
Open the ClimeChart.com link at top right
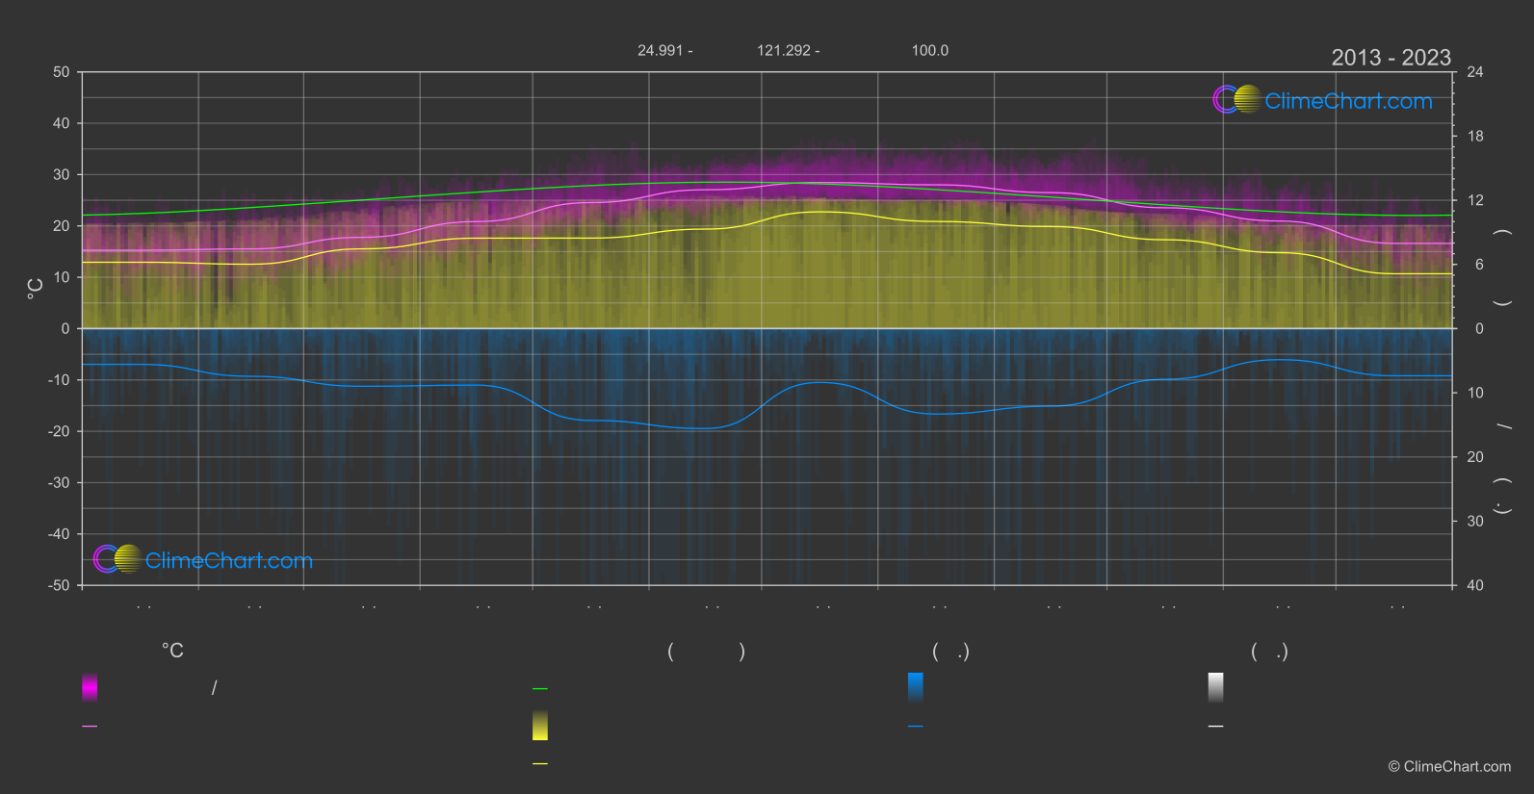coord(1348,101)
